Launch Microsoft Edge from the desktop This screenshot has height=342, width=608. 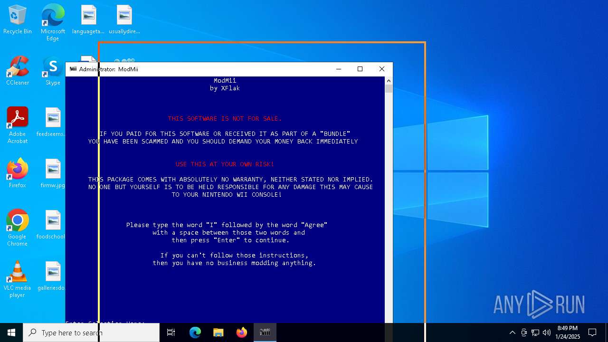[53, 22]
